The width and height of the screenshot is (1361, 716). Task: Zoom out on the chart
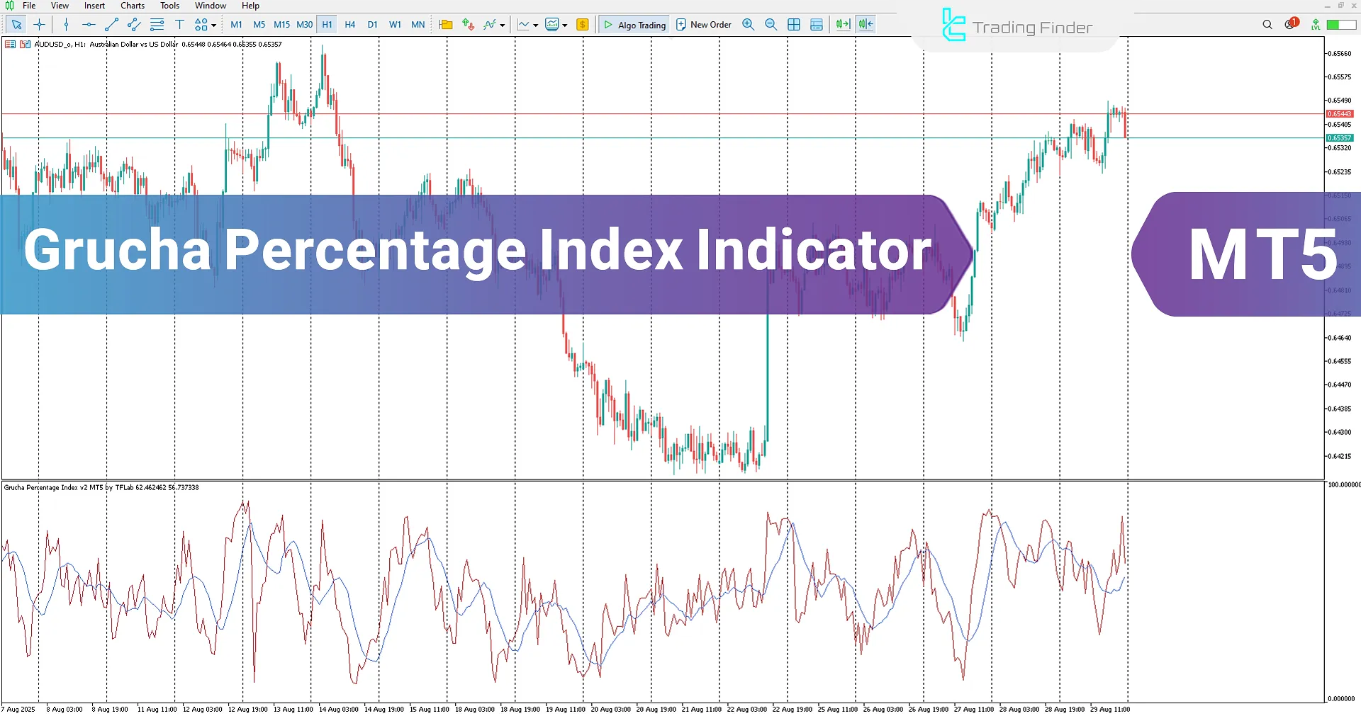pyautogui.click(x=771, y=25)
